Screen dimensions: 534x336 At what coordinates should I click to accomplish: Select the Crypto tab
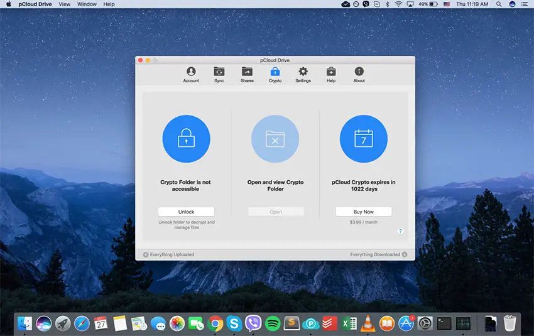click(x=275, y=75)
